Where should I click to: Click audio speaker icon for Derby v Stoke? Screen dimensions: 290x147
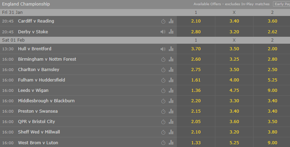click(163, 32)
